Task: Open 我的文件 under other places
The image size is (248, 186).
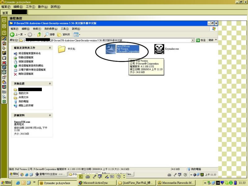Action: (24, 93)
